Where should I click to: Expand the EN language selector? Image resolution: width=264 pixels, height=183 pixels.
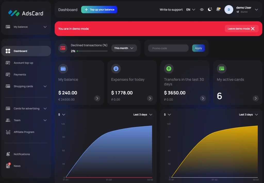(191, 10)
